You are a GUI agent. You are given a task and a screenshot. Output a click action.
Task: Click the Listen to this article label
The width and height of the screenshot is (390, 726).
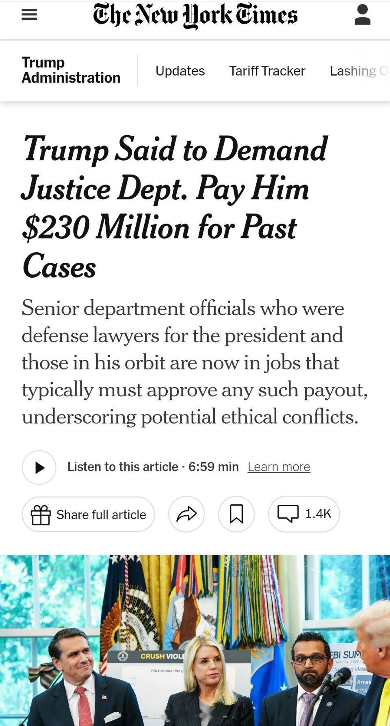click(123, 467)
